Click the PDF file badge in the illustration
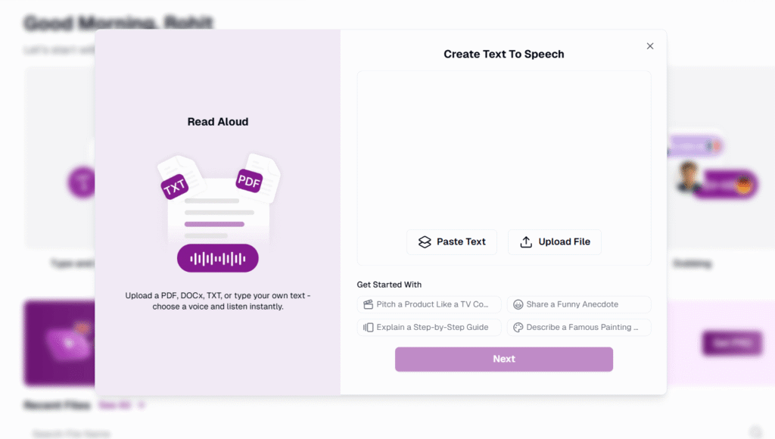Screen dimensions: 775x439 coord(249,181)
